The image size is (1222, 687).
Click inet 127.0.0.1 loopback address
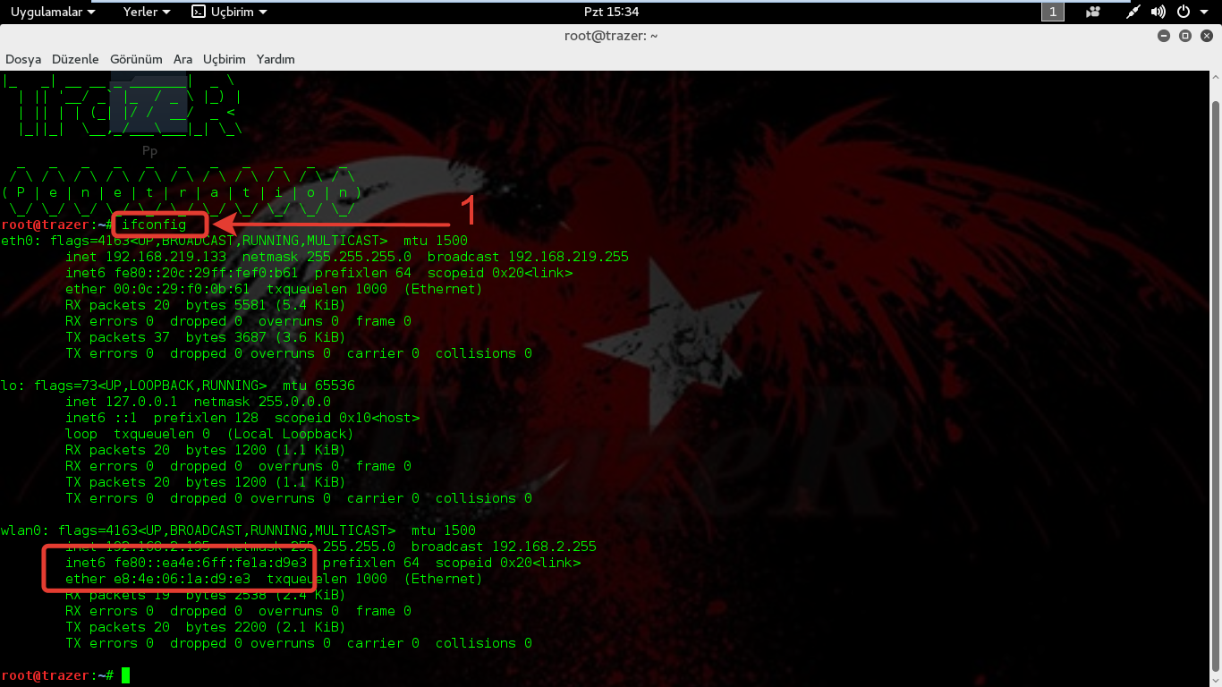pos(122,402)
